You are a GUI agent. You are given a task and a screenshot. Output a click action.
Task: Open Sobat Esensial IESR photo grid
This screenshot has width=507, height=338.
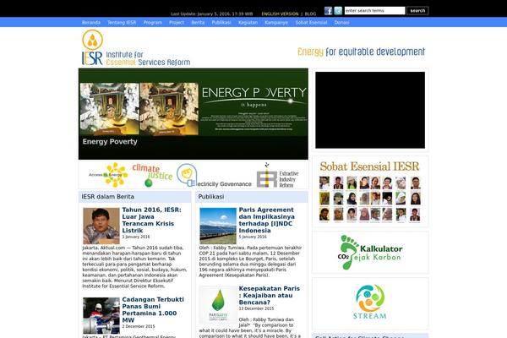(x=370, y=192)
